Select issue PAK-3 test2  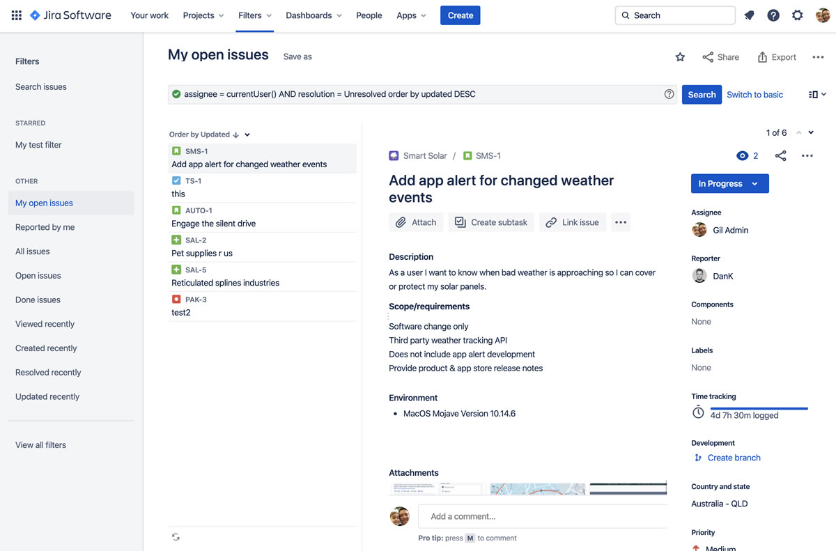tap(262, 306)
